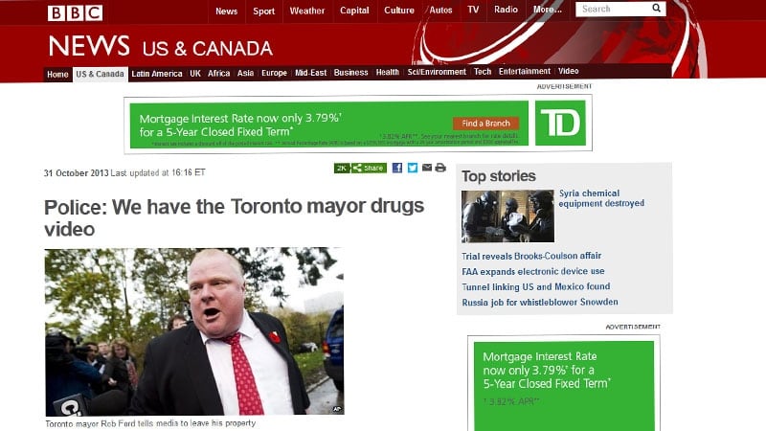Share article on Facebook
Screen dimensions: 766x431
(397, 168)
